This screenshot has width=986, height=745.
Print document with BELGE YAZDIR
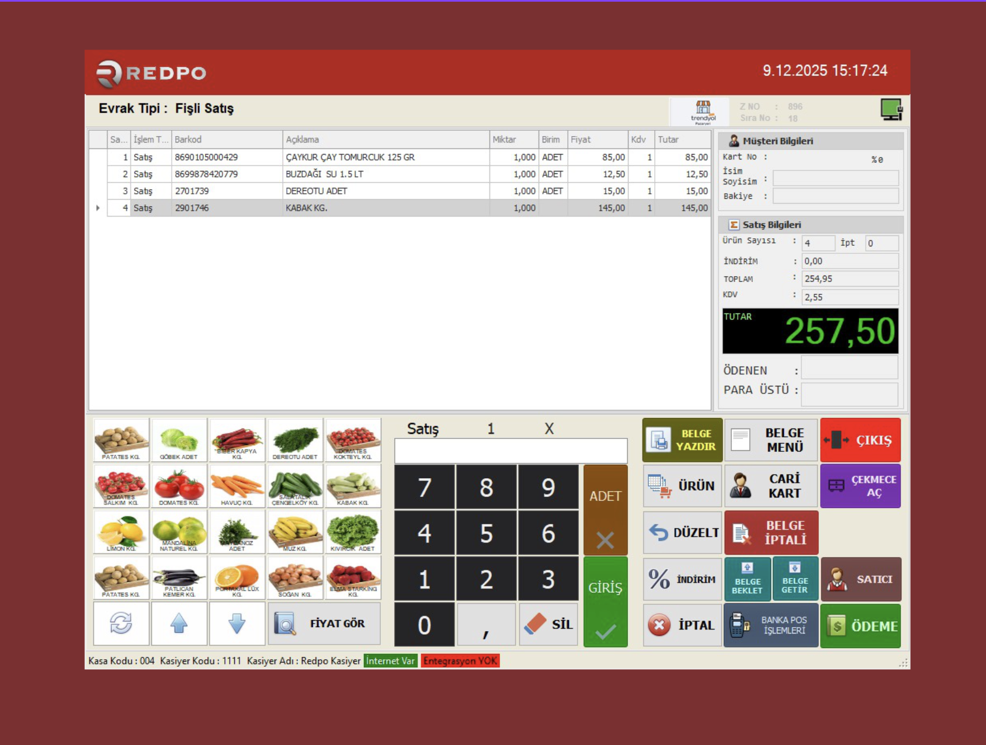(682, 440)
